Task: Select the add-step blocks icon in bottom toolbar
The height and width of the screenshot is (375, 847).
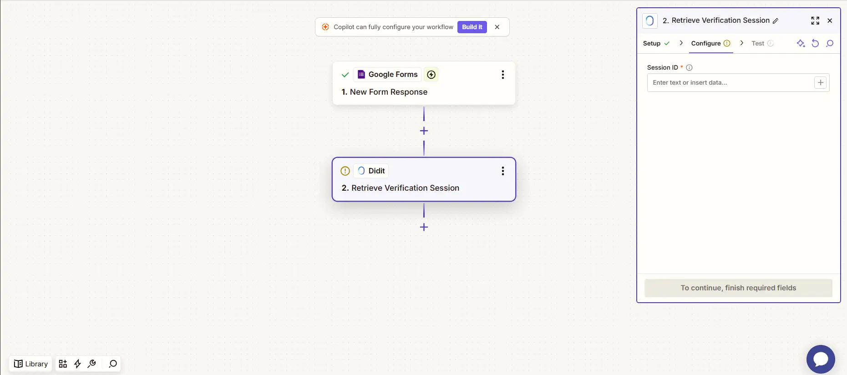Action: coord(62,364)
